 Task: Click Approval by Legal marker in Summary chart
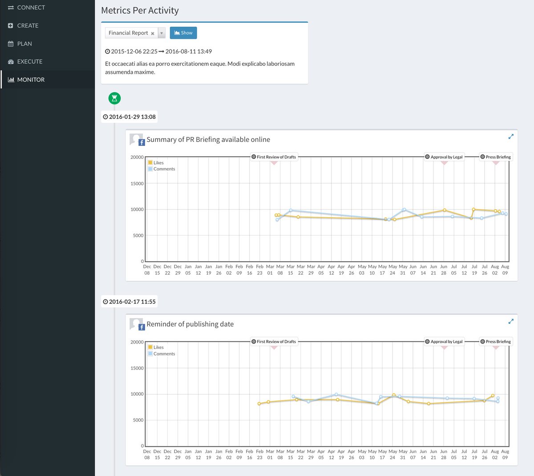pyautogui.click(x=444, y=157)
